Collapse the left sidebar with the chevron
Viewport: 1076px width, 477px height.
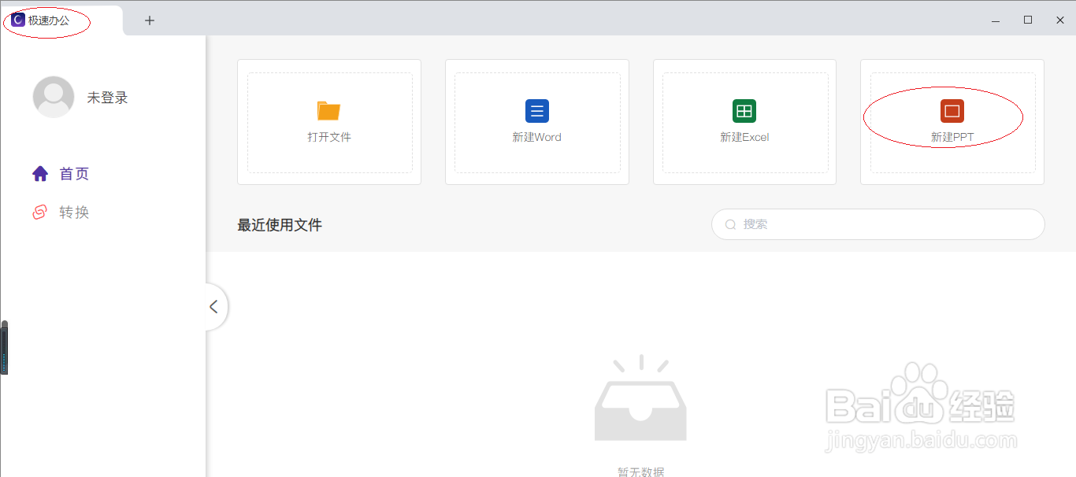[214, 306]
